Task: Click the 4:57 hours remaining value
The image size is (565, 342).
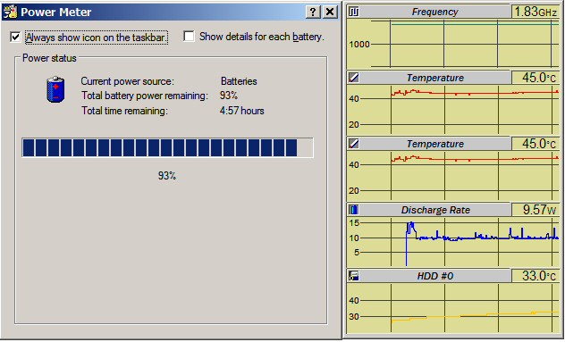Action: pyautogui.click(x=241, y=111)
